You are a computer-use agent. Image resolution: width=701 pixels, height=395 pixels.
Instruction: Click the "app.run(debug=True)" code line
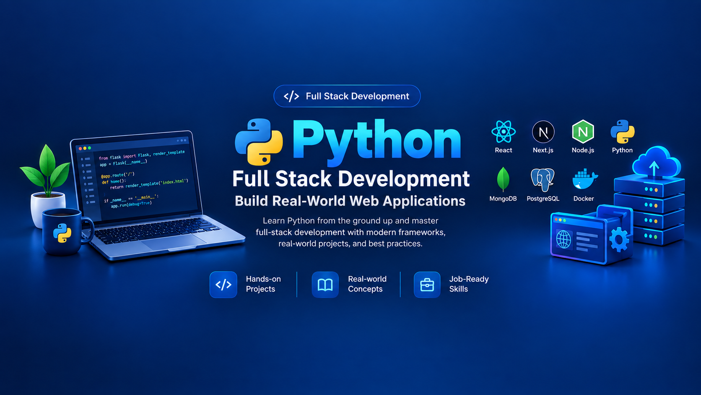pos(131,205)
